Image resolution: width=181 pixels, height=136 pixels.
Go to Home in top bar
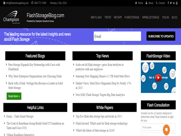point(139,3)
